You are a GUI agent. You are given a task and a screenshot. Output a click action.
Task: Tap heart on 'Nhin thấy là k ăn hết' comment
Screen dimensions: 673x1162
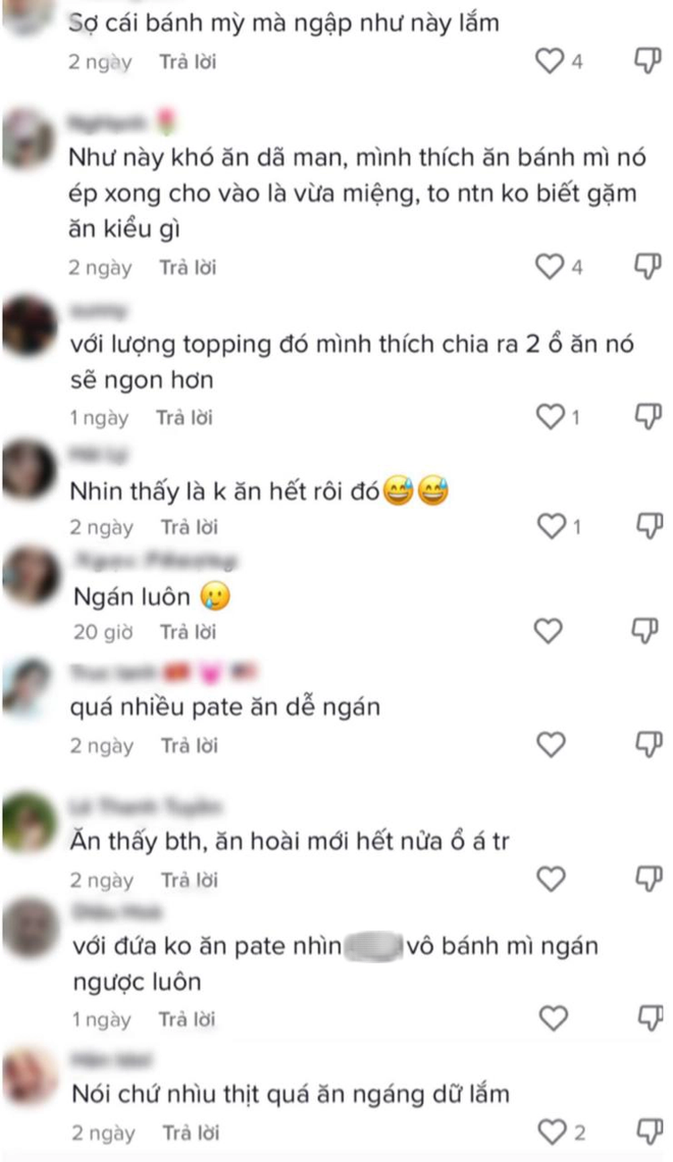pos(551,525)
